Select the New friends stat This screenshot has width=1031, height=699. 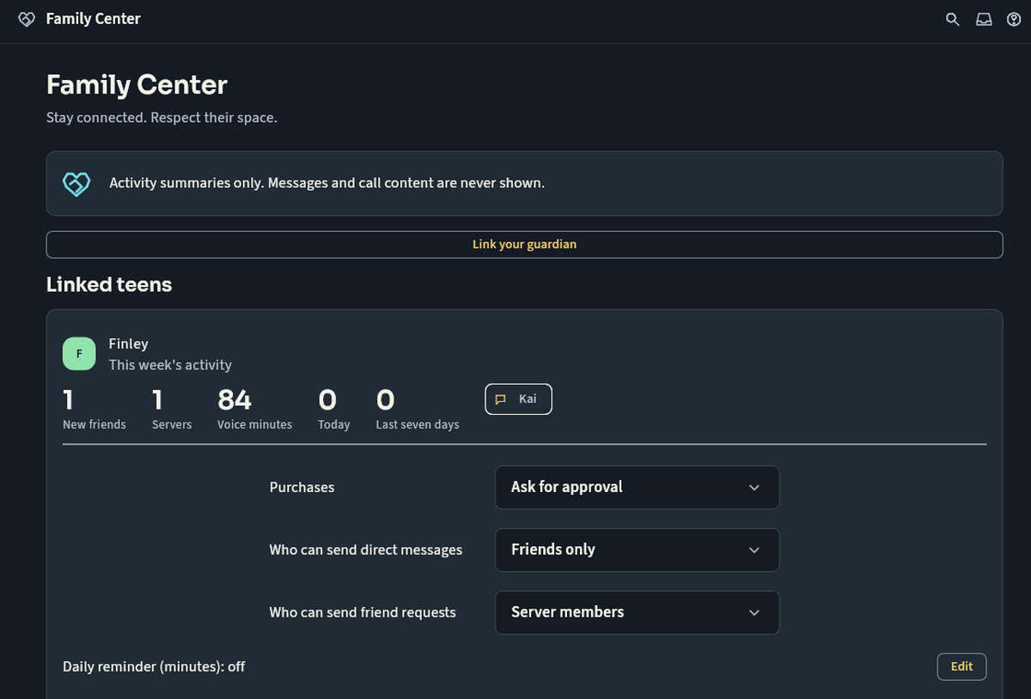pyautogui.click(x=94, y=409)
